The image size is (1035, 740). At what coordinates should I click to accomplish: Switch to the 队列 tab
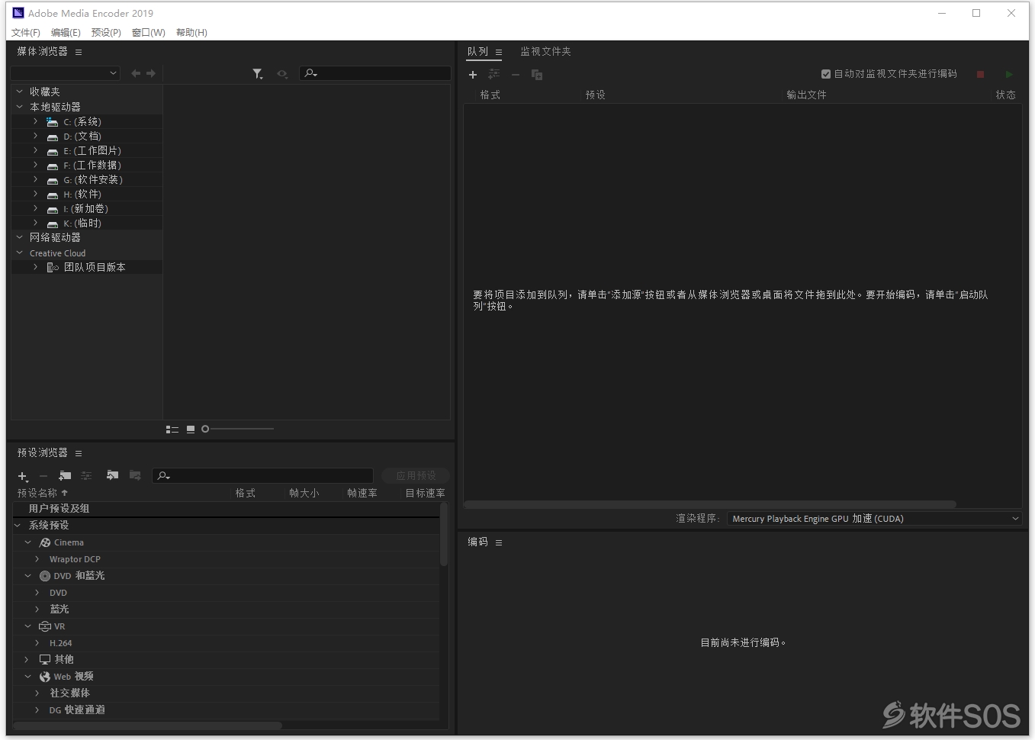(x=478, y=51)
